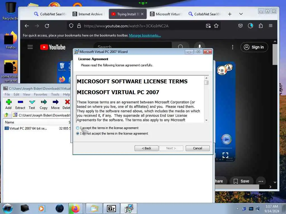Click the Extract icon in 7-Zip

[20, 104]
